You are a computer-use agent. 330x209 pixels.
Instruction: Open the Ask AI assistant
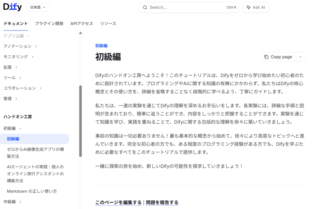pos(256,7)
